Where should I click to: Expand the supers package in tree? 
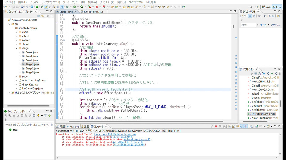point(16,76)
